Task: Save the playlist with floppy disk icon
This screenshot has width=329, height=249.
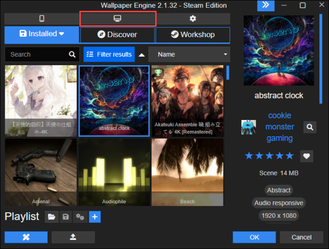Action: pos(66,217)
